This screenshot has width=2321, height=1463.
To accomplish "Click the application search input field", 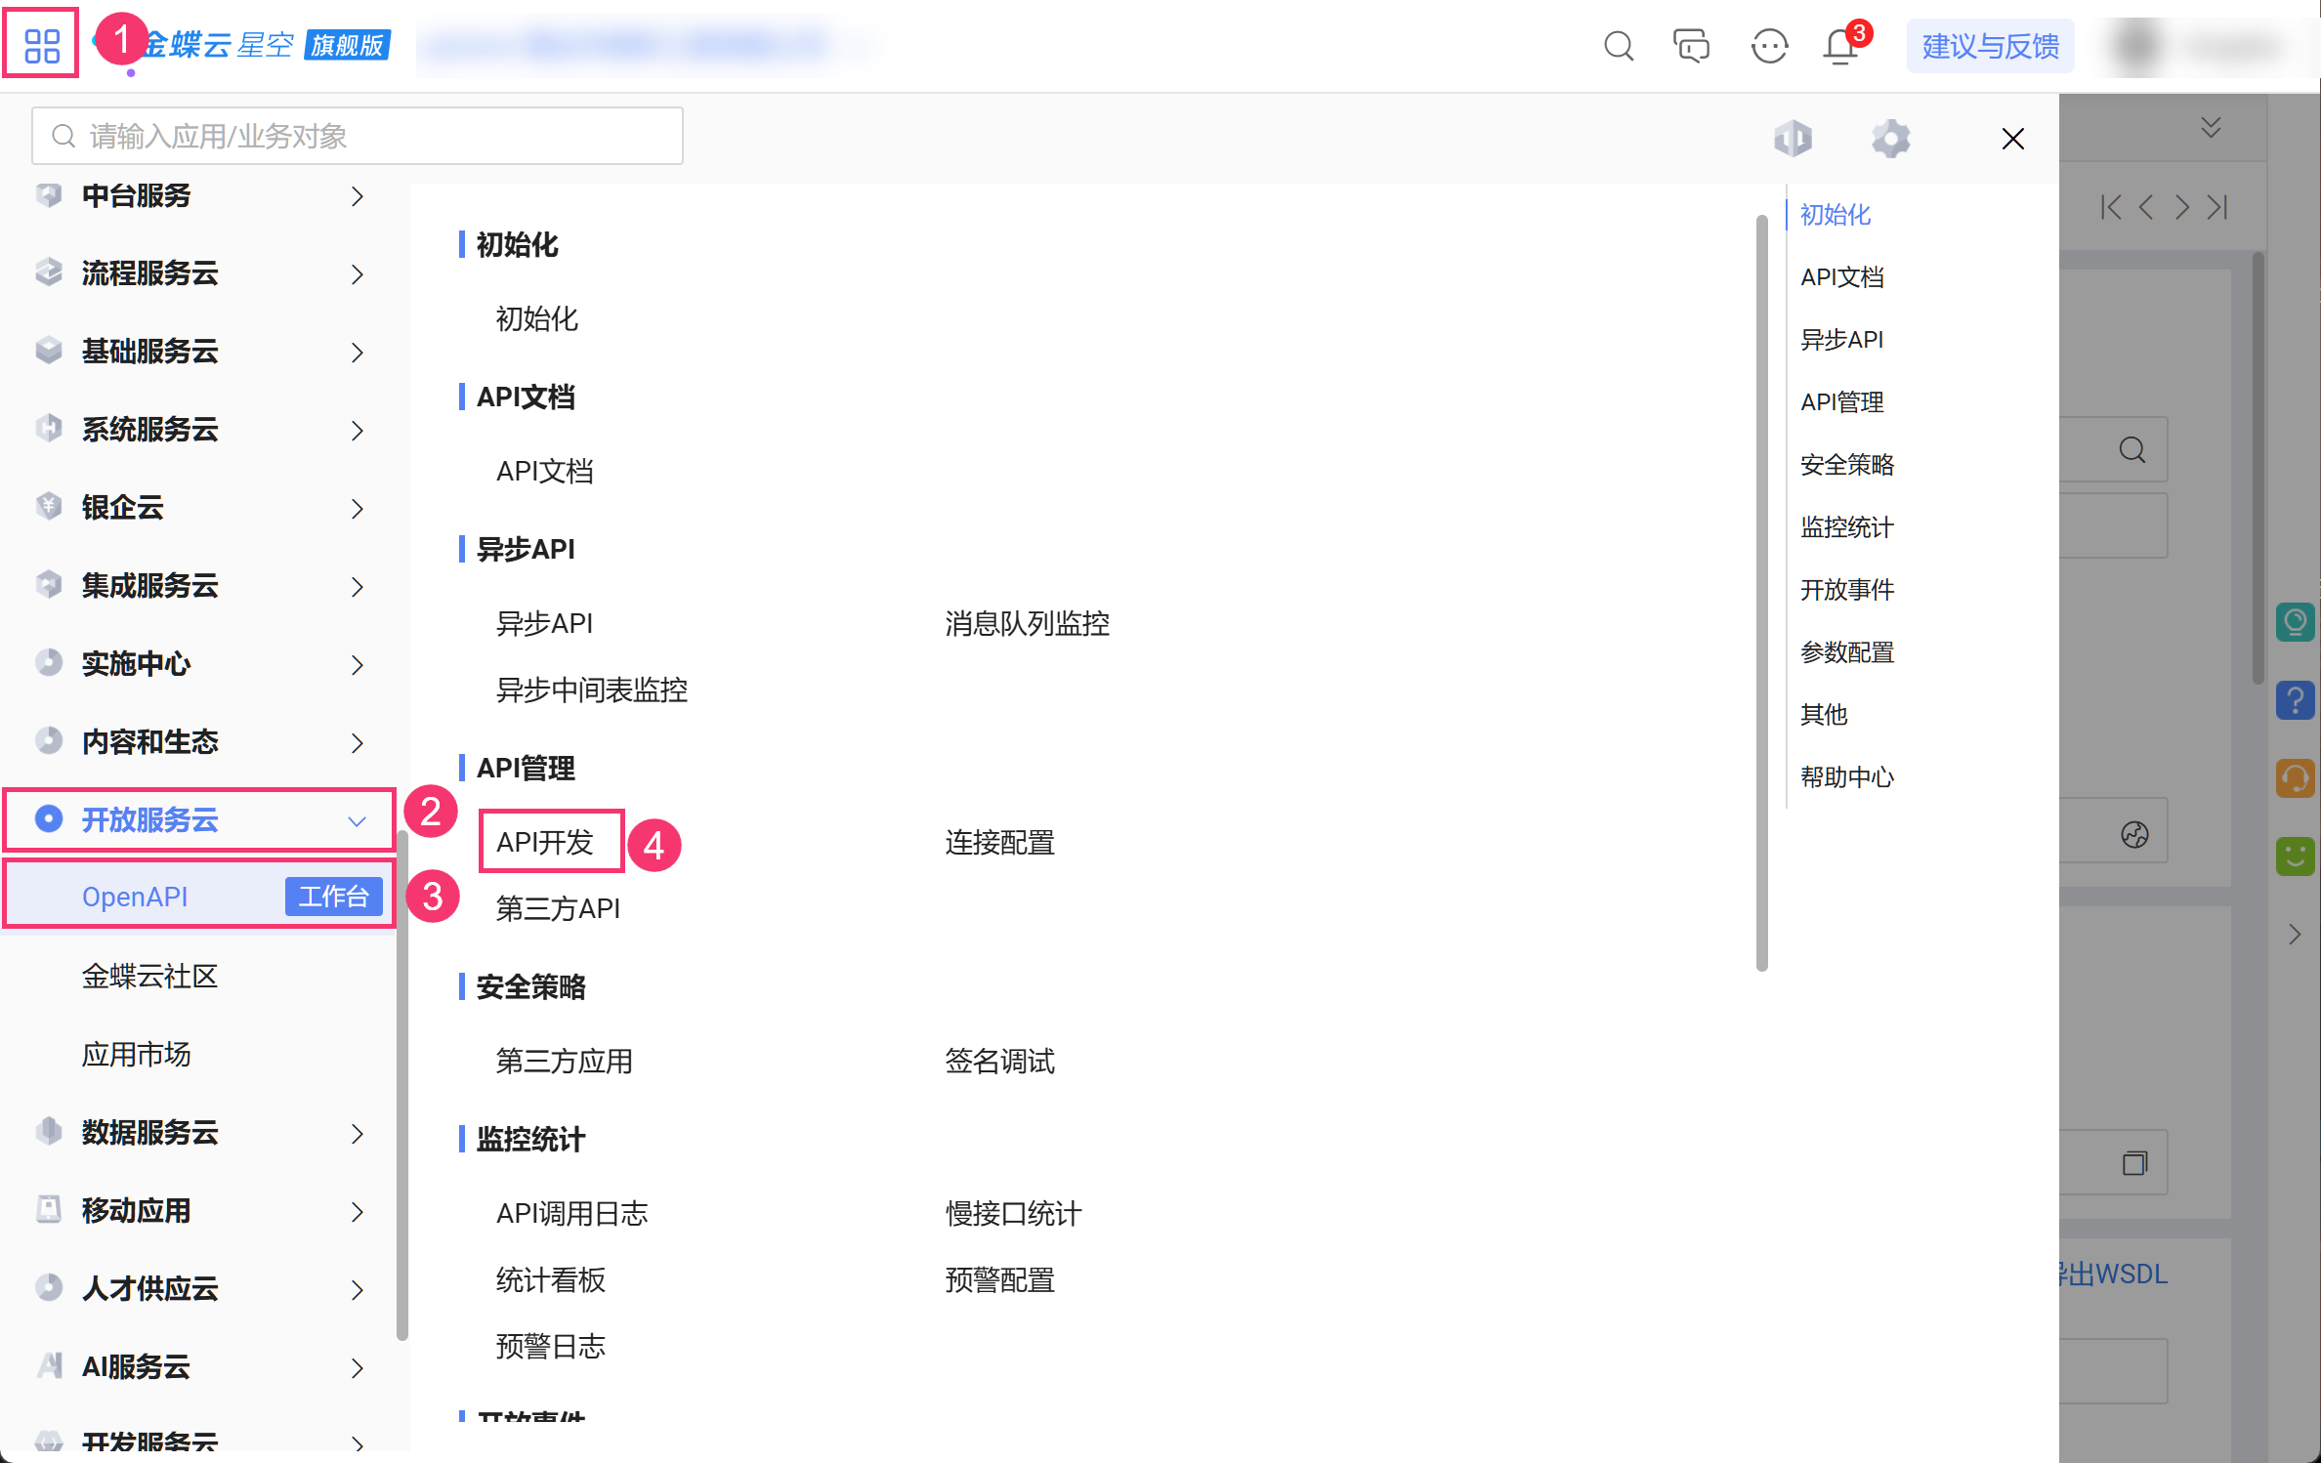I will (x=358, y=137).
